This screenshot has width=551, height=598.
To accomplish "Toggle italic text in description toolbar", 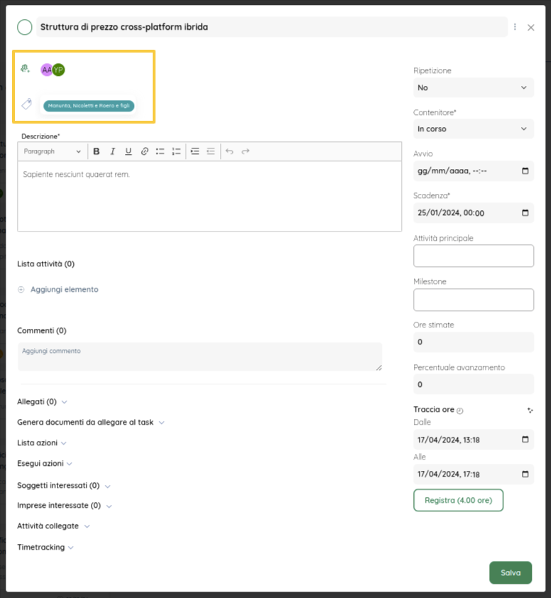I will pyautogui.click(x=112, y=151).
